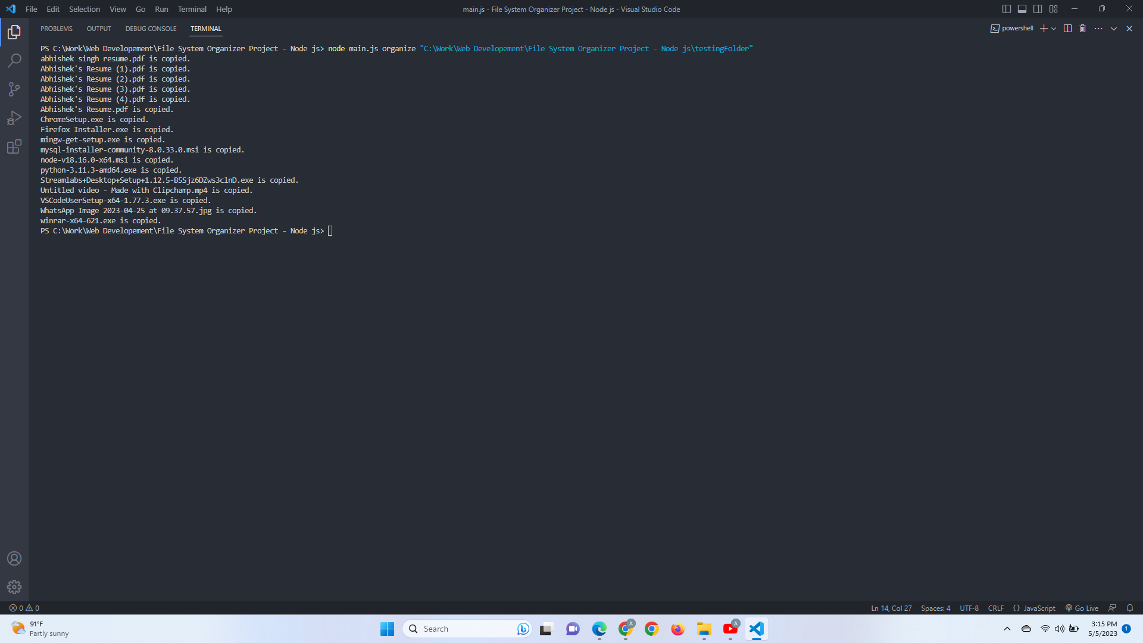Change indentation via Spaces: 4
Screen dimensions: 1143x643
point(935,608)
